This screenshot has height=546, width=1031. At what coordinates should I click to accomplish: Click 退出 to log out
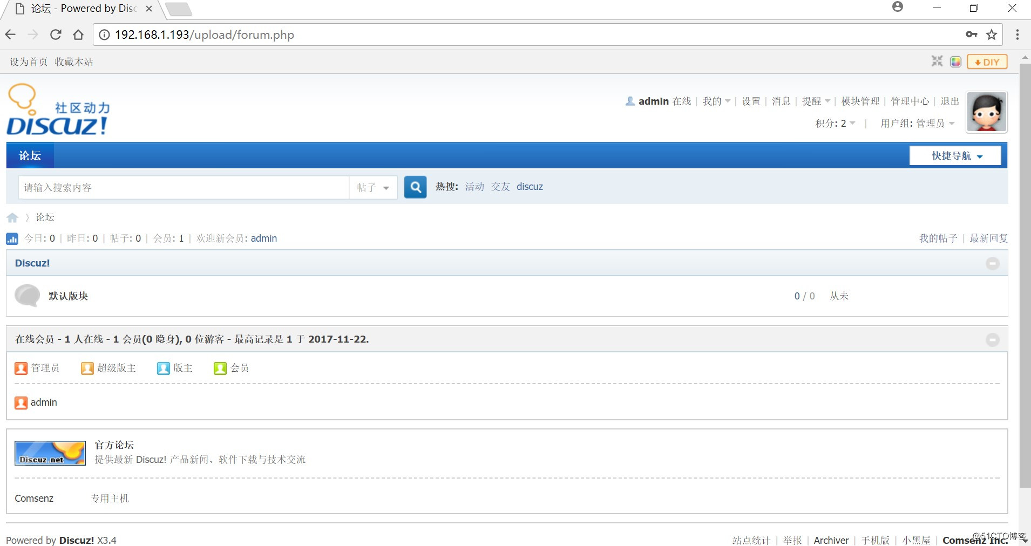[949, 101]
